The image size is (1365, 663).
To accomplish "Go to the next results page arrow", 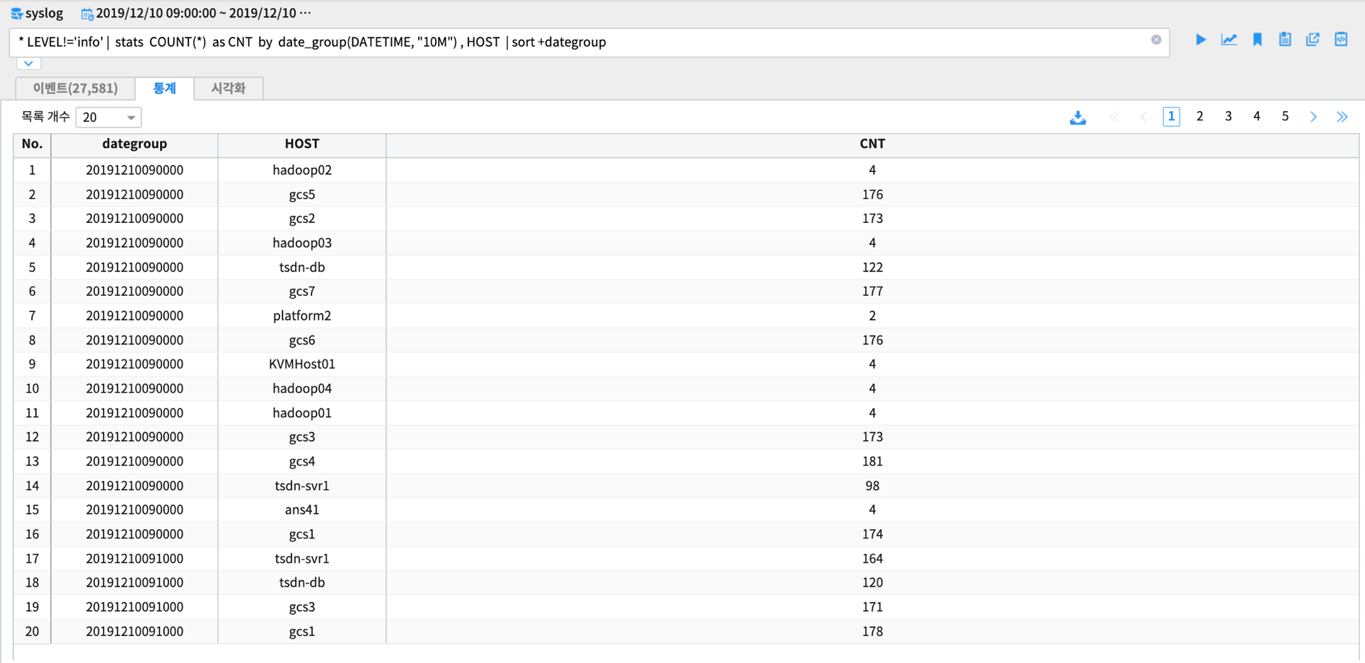I will [x=1313, y=117].
